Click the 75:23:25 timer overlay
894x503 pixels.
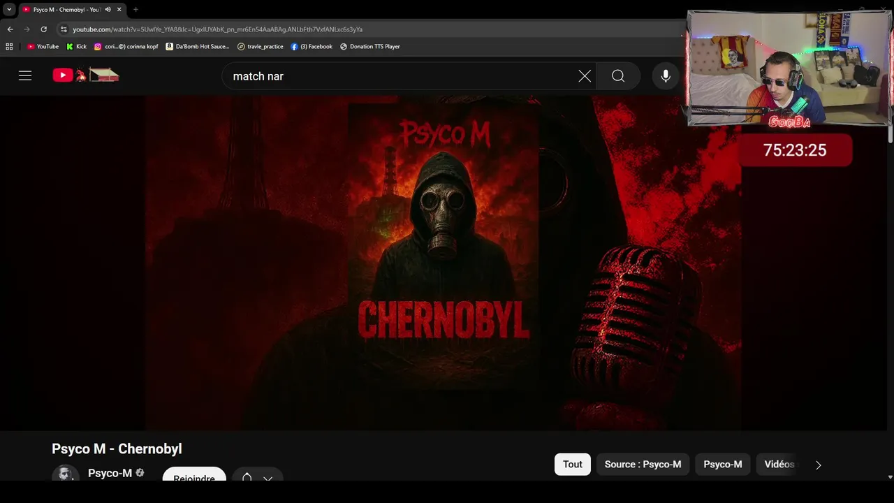[x=795, y=150]
